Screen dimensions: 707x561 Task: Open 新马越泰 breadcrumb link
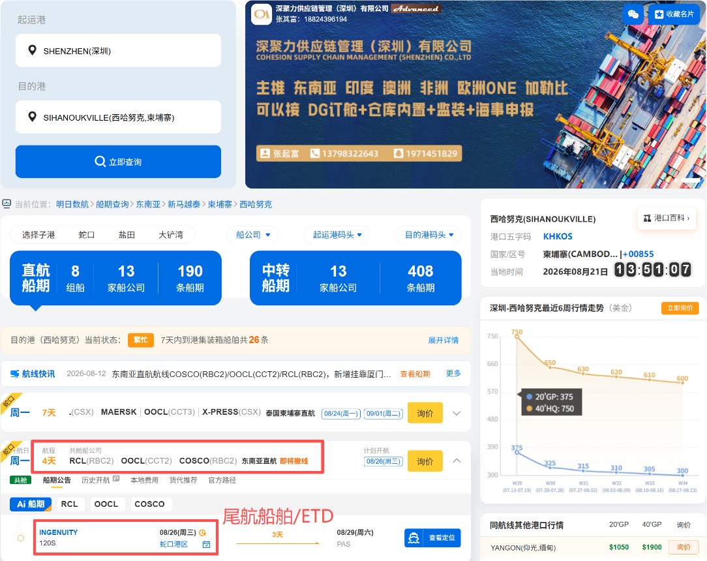(x=184, y=204)
